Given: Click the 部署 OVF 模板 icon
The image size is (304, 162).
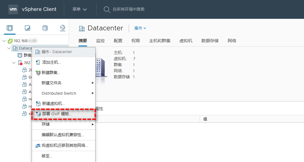Looking at the screenshot, I should pyautogui.click(x=38, y=114).
